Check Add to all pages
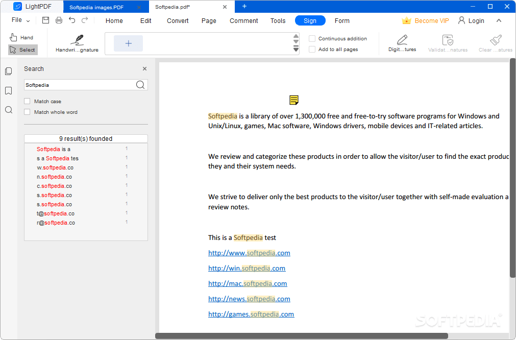516x340 pixels. [x=312, y=49]
